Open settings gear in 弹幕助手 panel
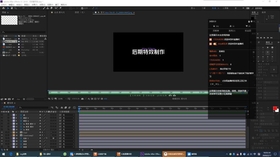Screen dimensions: 280x157 252,21
